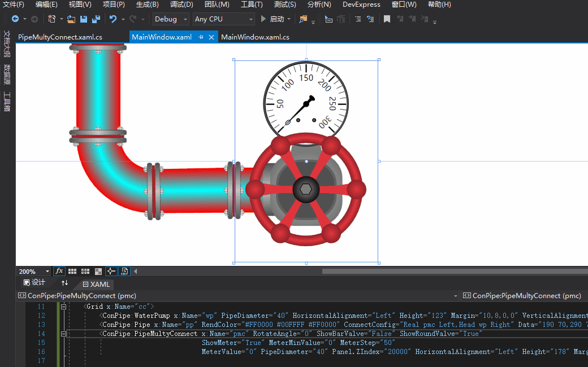Viewport: 588px width, 367px height.
Task: Toggle the fx effects designer button
Action: tap(59, 271)
